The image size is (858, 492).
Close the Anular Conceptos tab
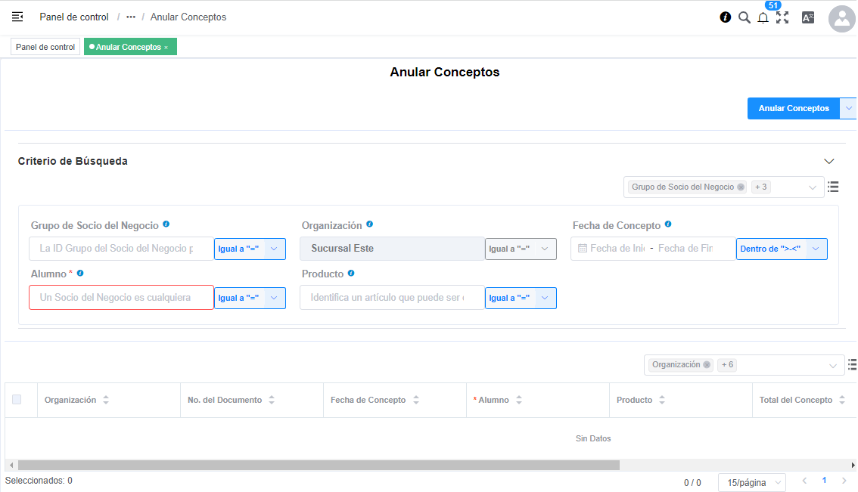pos(166,48)
